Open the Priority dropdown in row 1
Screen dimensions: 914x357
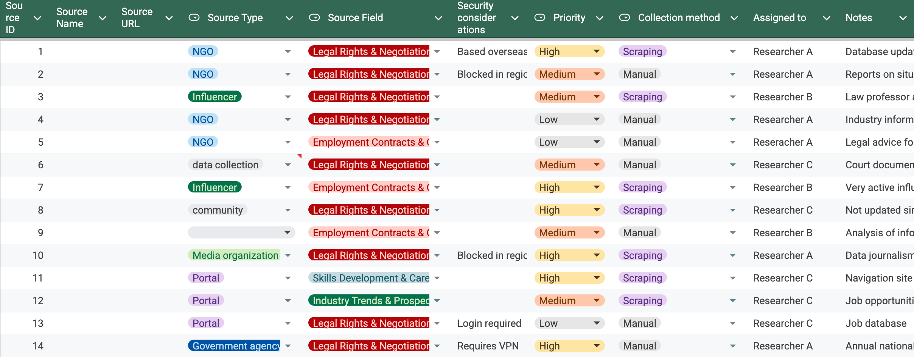pos(597,51)
